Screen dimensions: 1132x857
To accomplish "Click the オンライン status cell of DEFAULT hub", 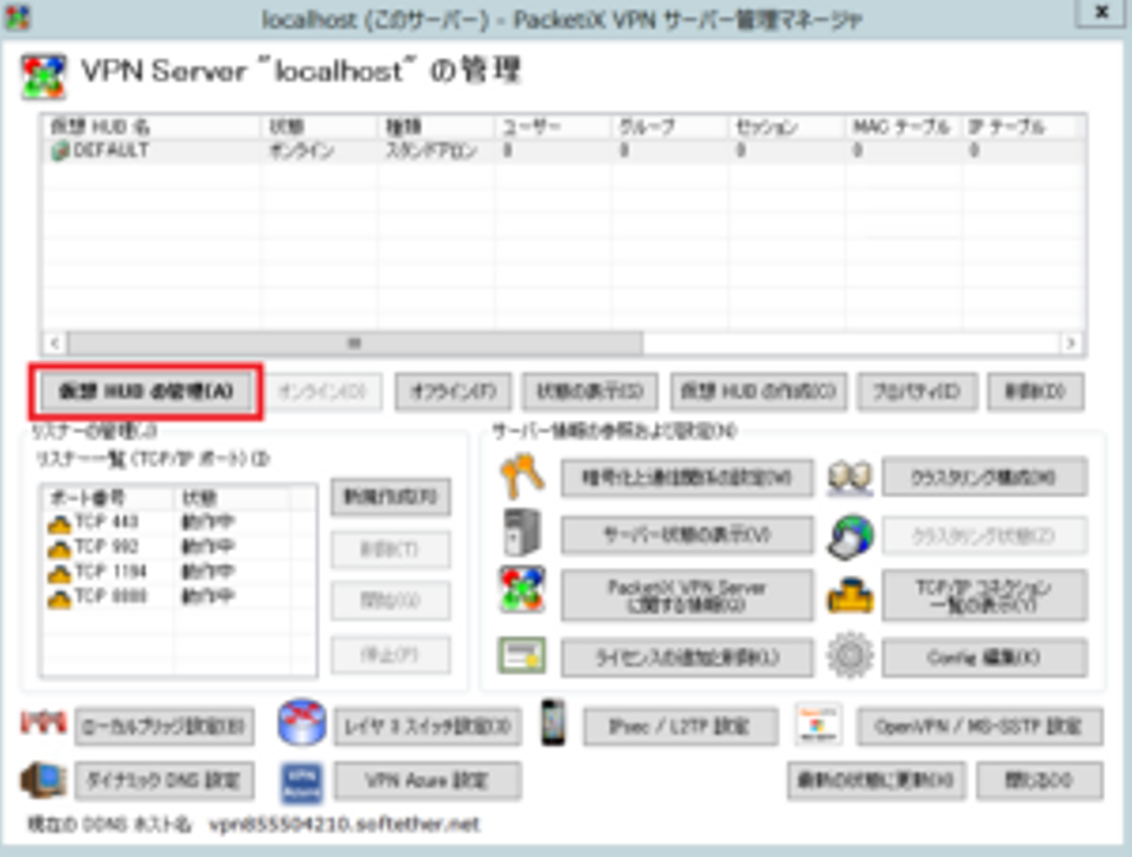I will tap(302, 150).
